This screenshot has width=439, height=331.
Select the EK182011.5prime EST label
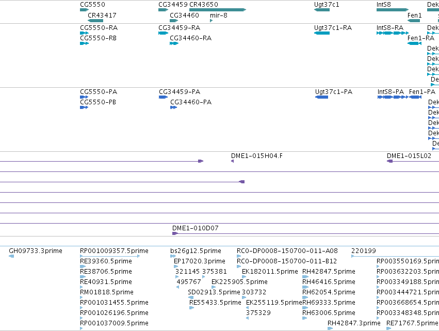click(x=270, y=272)
